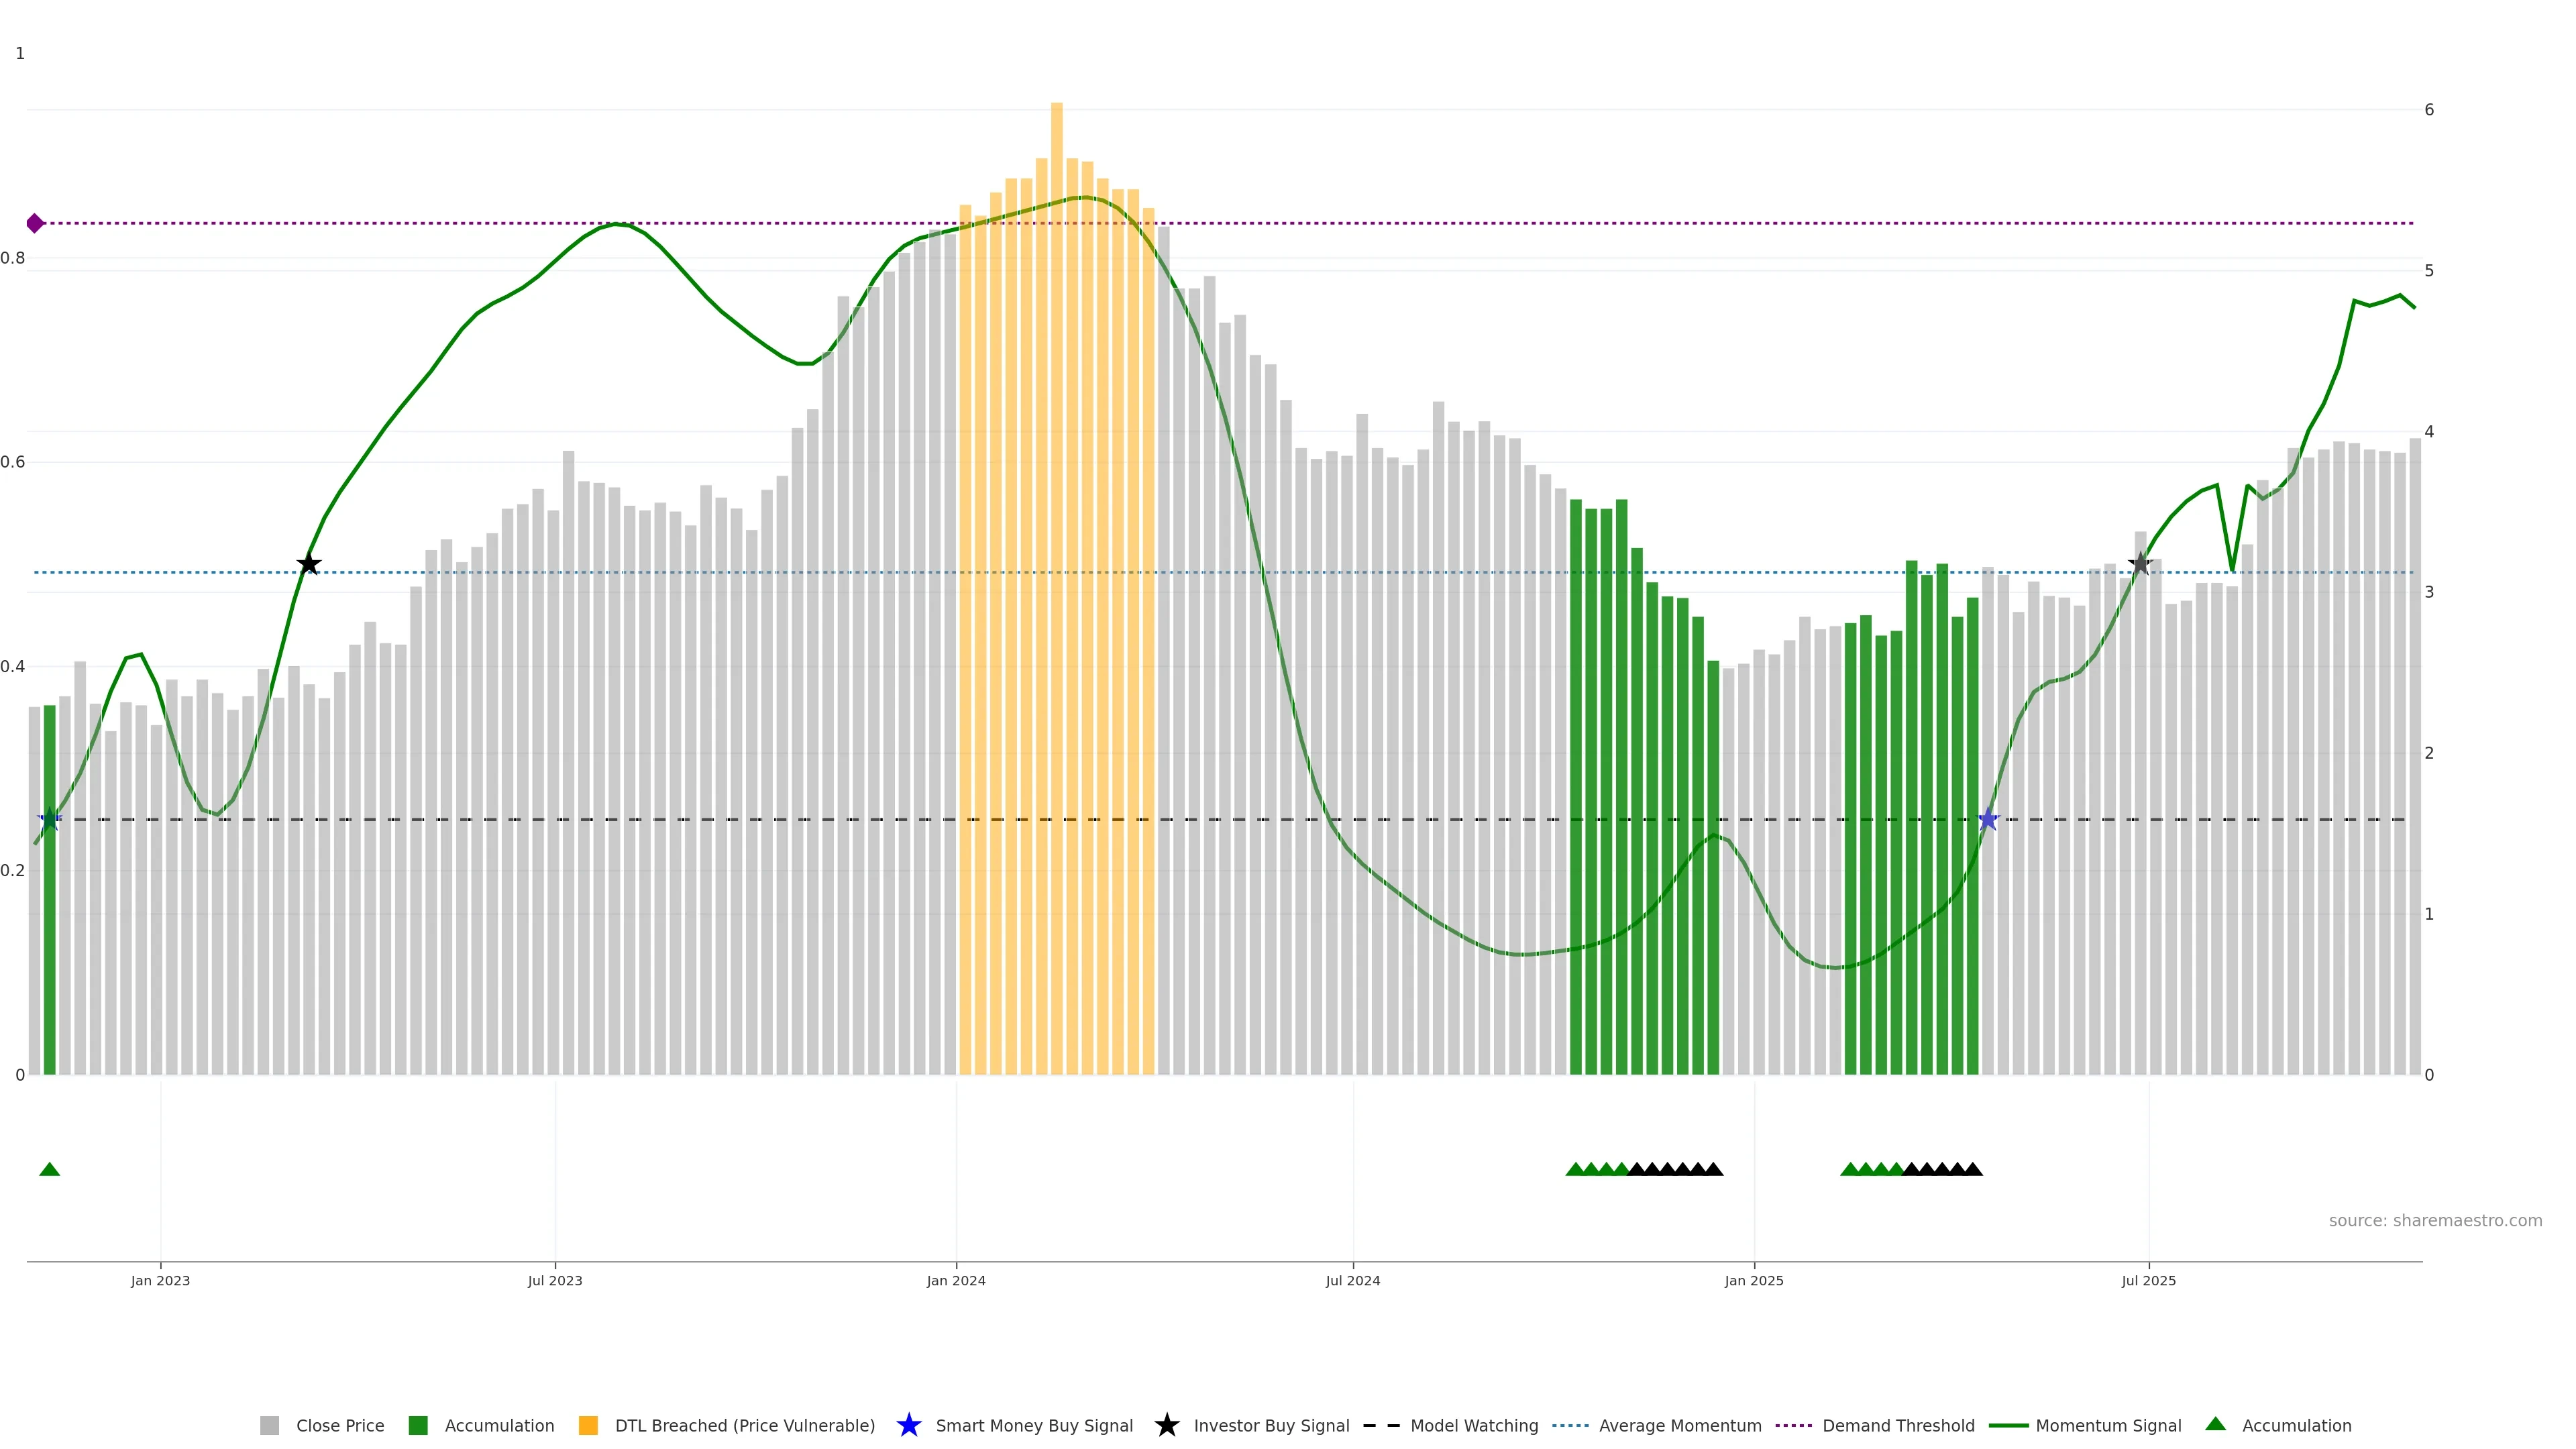2576x1449 pixels.
Task: Click the blue Smart Money star near 2025
Action: [1988, 820]
